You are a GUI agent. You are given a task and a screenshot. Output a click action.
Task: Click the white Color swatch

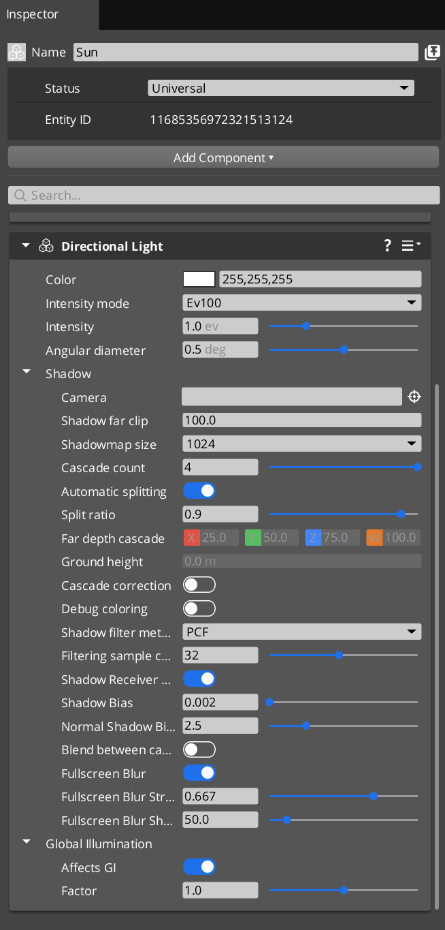[x=199, y=279]
